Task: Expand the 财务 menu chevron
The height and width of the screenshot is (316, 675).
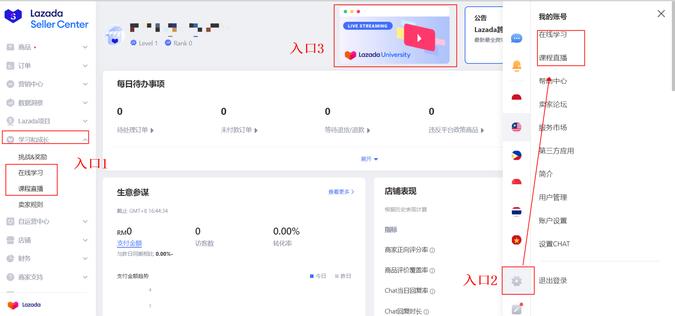Action: [85, 258]
